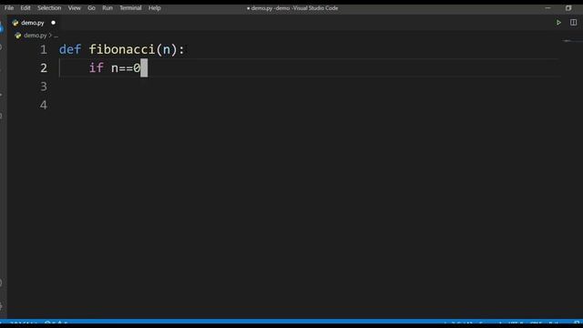Click the unsaved dot on demo.py tab
The height and width of the screenshot is (328, 583).
click(x=53, y=23)
